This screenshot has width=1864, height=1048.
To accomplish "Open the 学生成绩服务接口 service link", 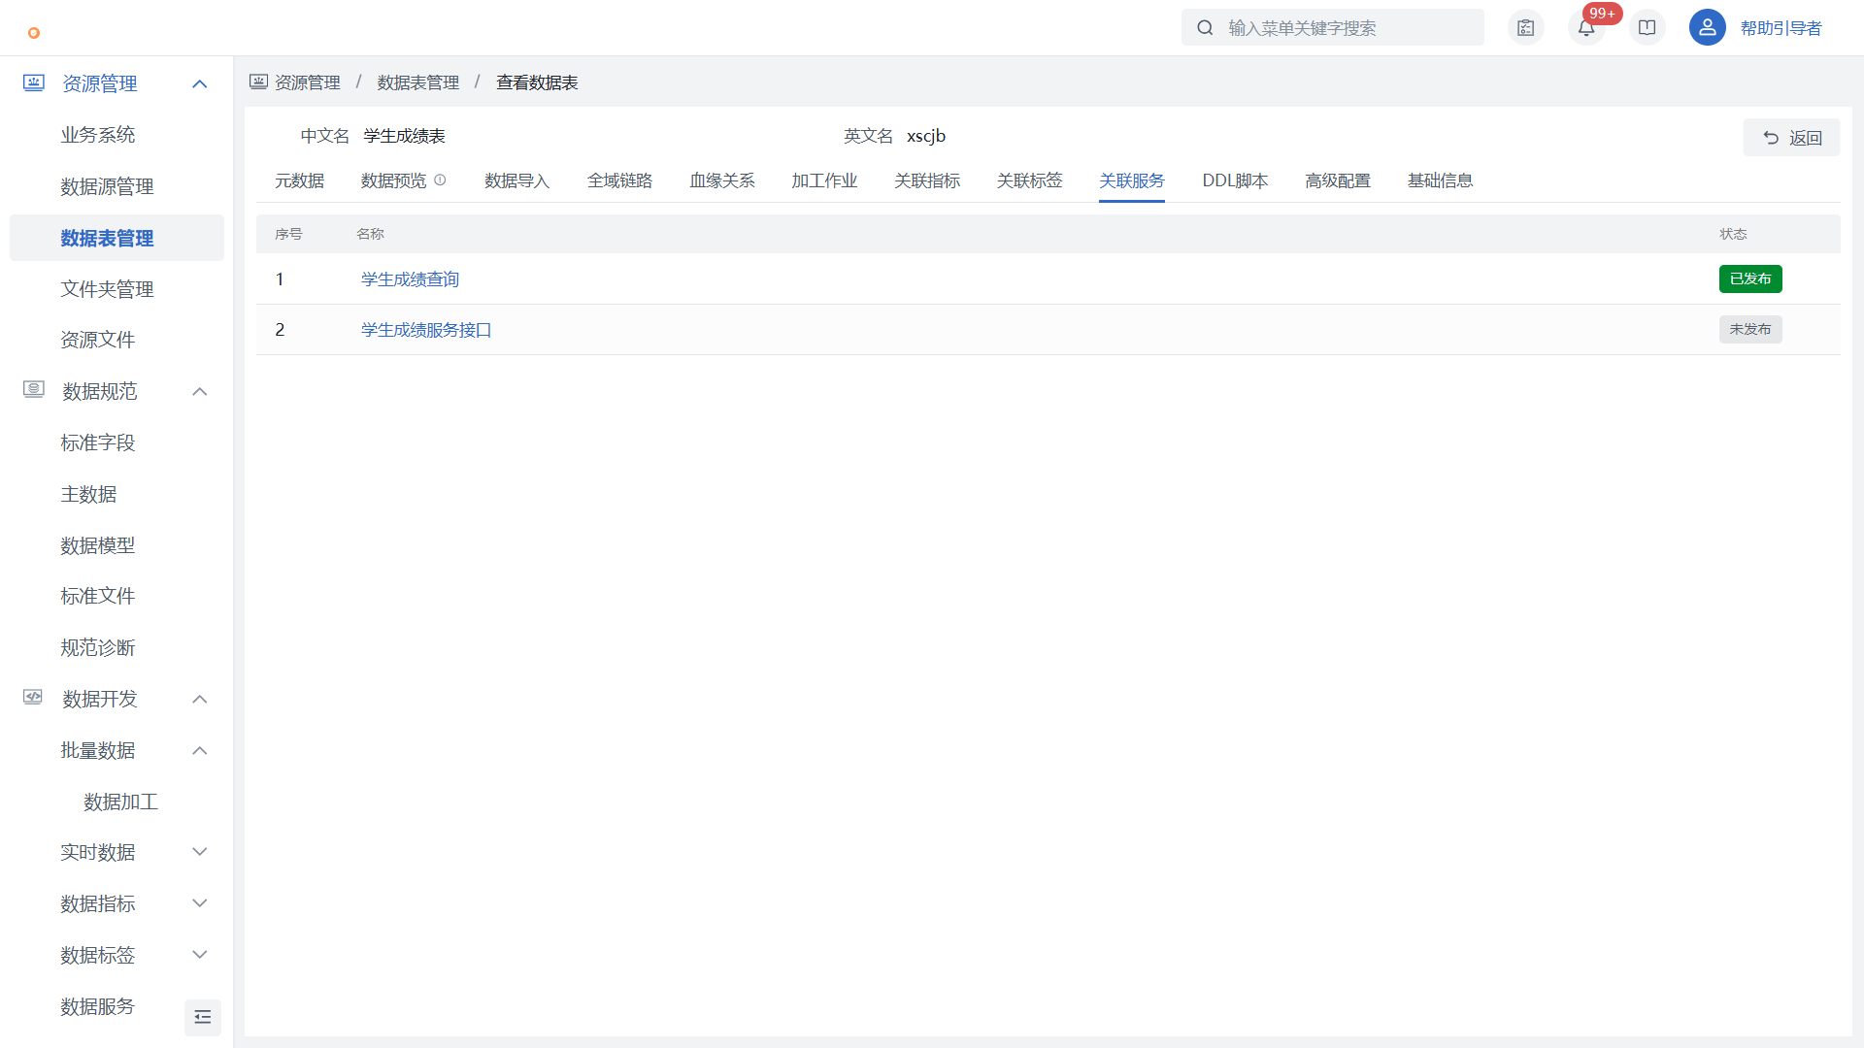I will [426, 330].
